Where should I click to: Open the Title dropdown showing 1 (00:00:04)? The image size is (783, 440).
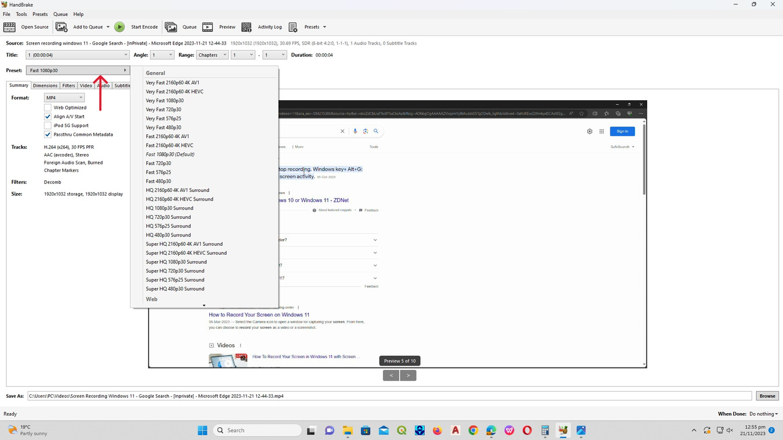tap(78, 55)
